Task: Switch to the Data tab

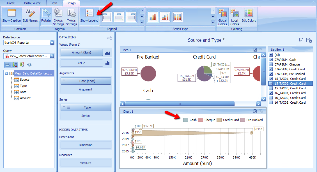Action: [x=54, y=3]
